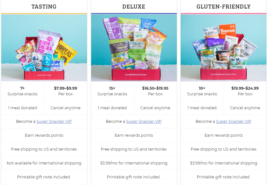Select the DELUXE plan heading

(134, 7)
